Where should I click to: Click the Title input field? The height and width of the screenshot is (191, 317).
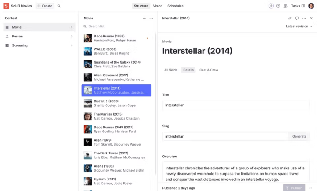click(236, 105)
